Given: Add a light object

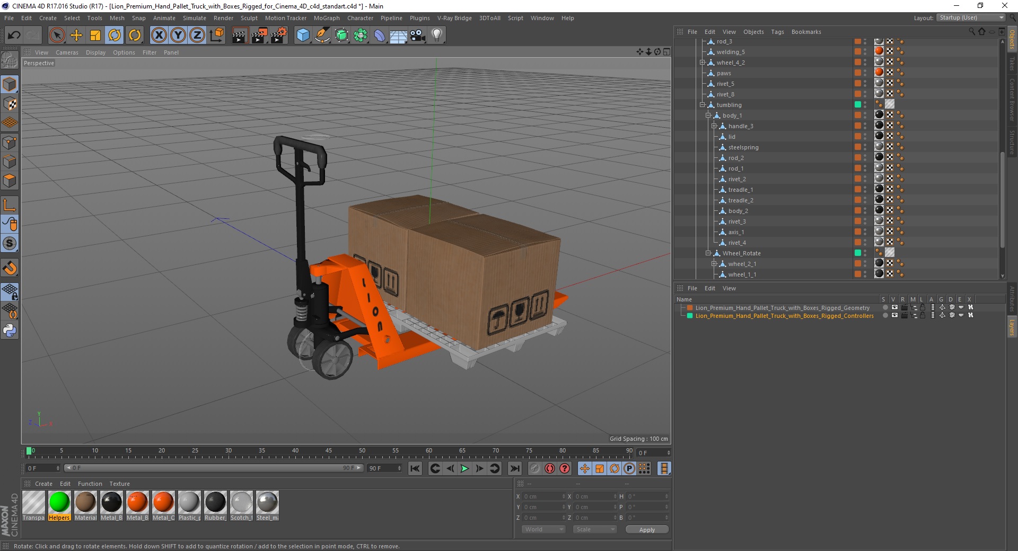Looking at the screenshot, I should tap(437, 35).
